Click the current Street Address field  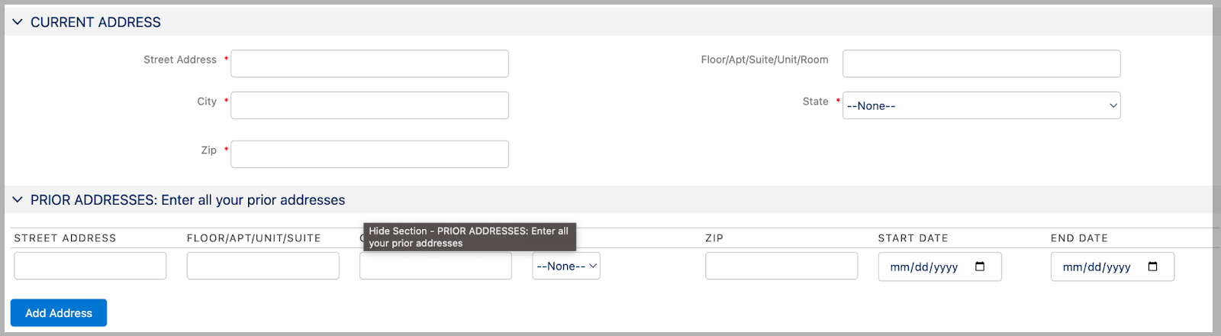click(x=369, y=63)
